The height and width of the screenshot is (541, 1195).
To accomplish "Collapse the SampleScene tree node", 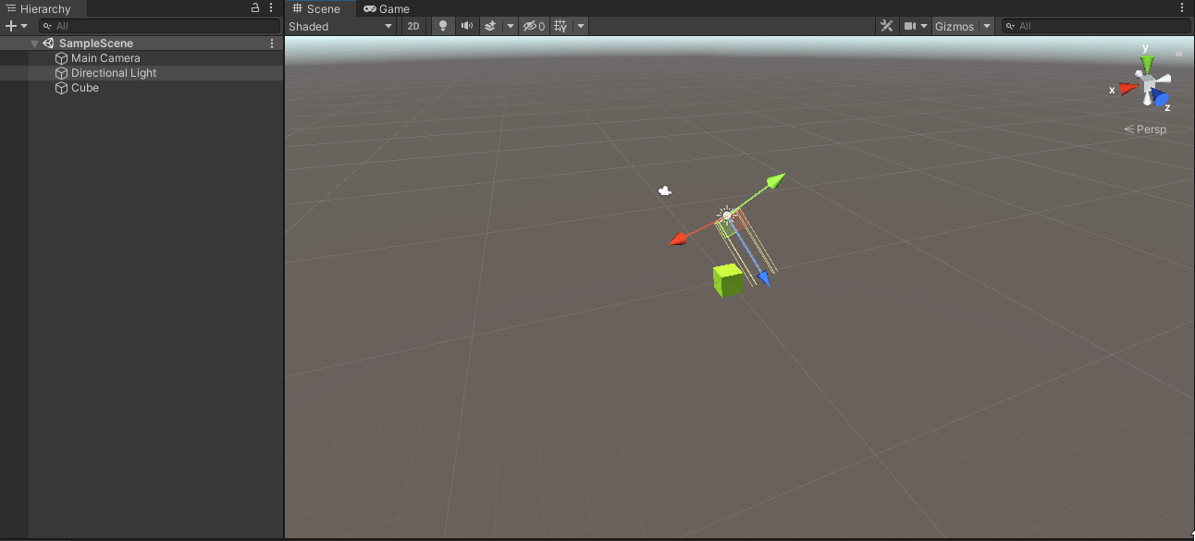I will tap(34, 43).
